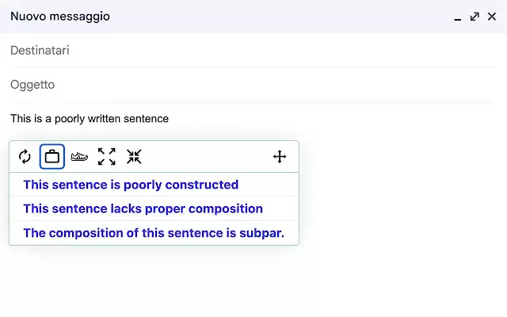Choose the casual tone sneaker icon
Image resolution: width=507 pixels, height=317 pixels.
[x=79, y=157]
